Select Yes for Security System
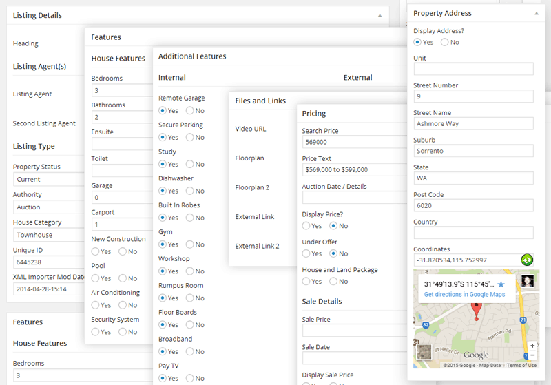Viewport: 551px width, 385px height. click(x=95, y=332)
